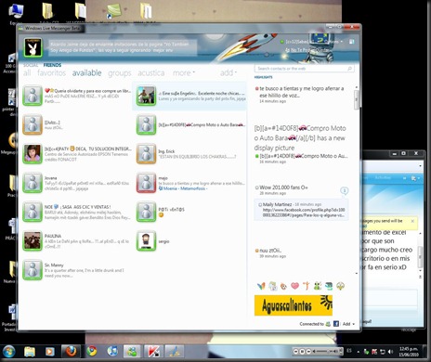Open Windows Explorer from the taskbar
This screenshot has width=431, height=362.
click(30, 352)
